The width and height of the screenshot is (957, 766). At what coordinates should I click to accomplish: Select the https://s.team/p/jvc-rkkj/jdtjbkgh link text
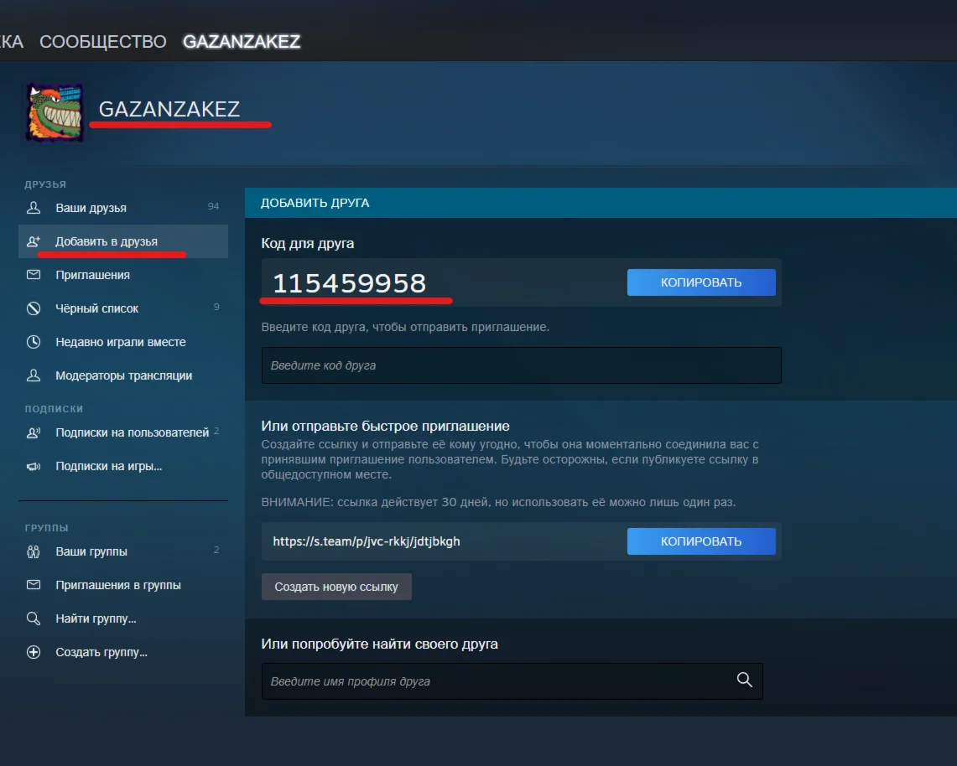pyautogui.click(x=367, y=541)
